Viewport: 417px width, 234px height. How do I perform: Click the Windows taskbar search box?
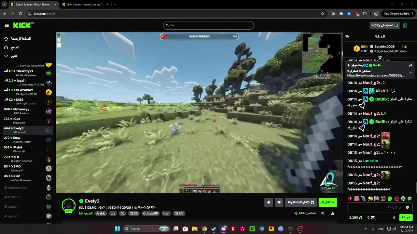147,229
